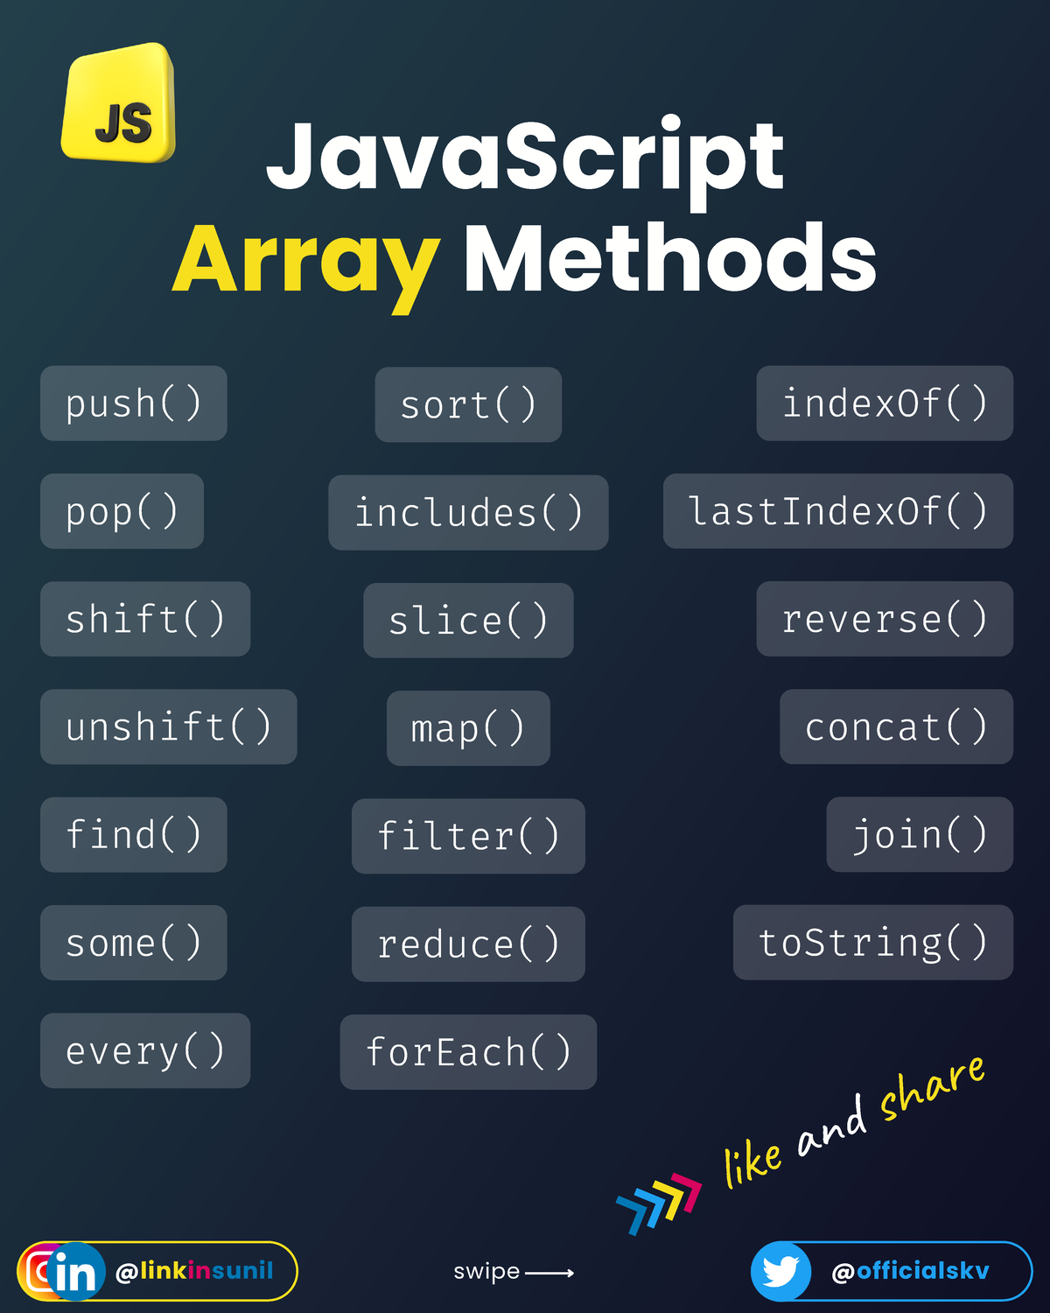Image resolution: width=1050 pixels, height=1313 pixels.
Task: Select the reverse() method chip
Action: click(885, 619)
